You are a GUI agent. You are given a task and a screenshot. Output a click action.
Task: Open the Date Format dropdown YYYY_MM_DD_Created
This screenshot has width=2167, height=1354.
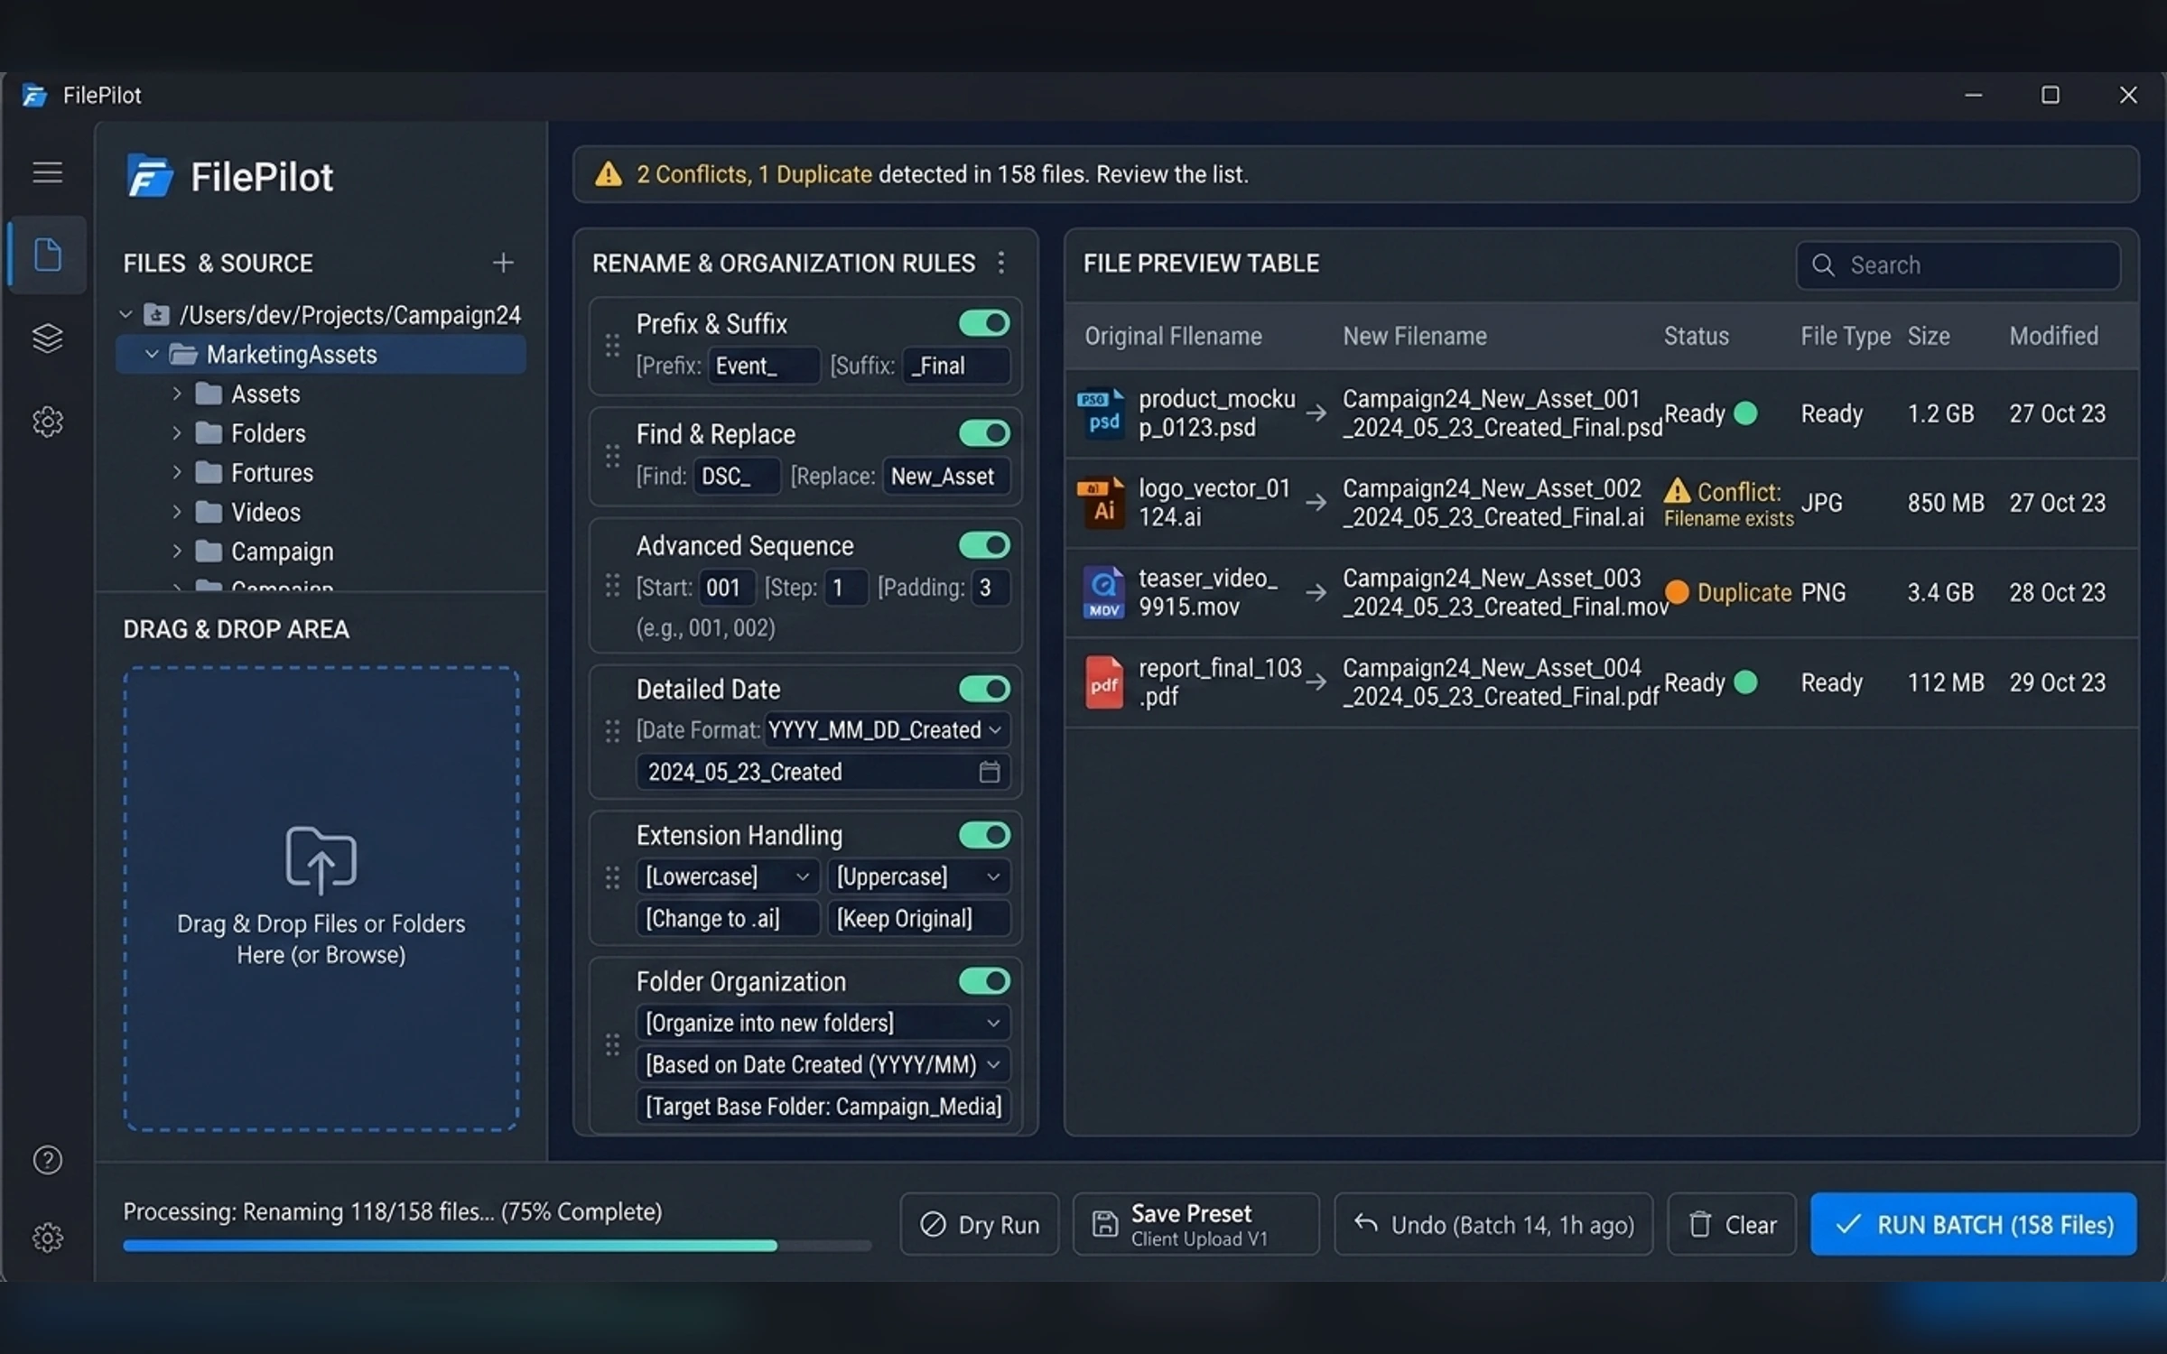point(887,729)
